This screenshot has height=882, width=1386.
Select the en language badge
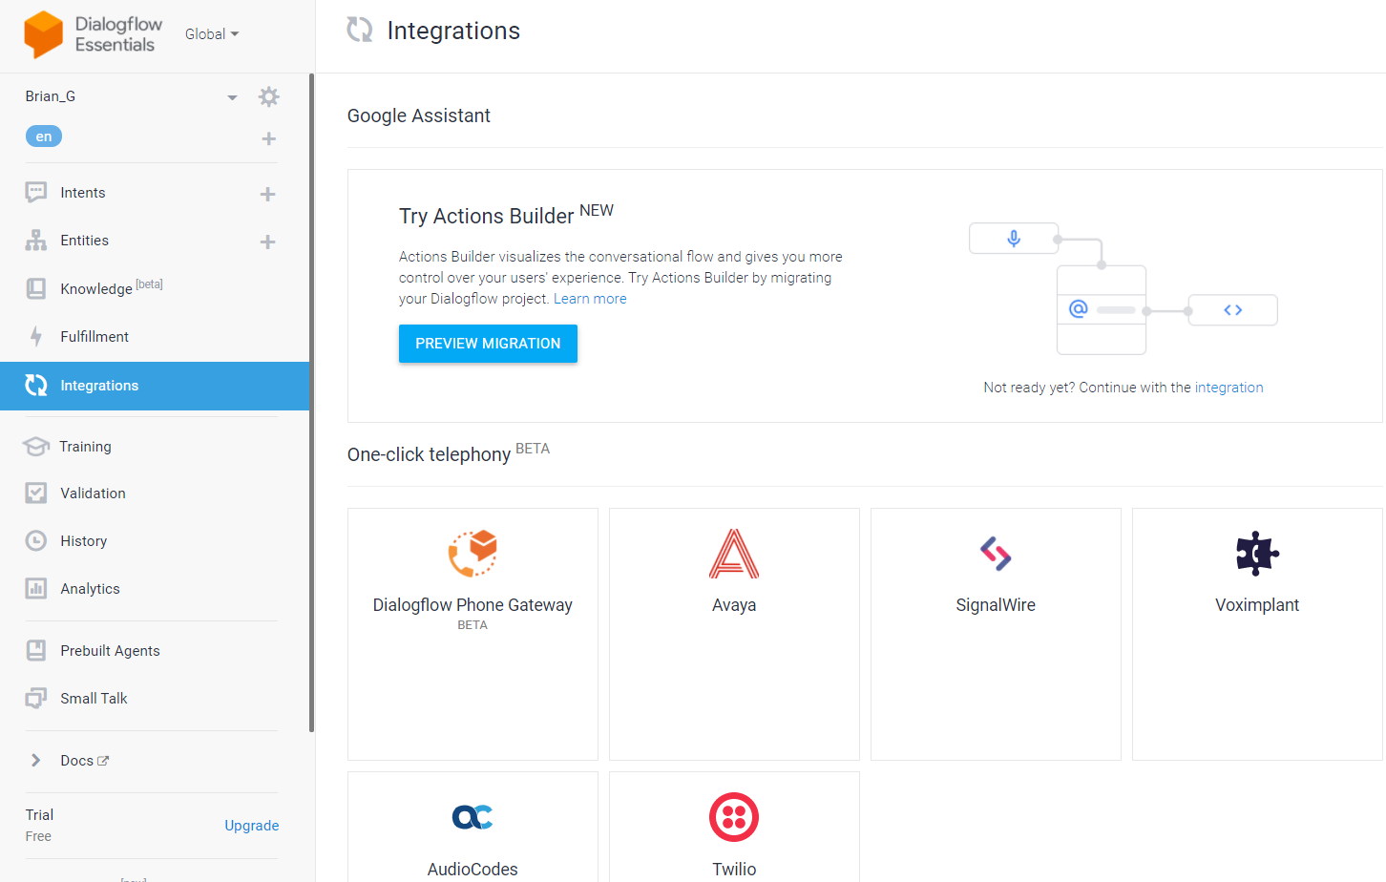click(x=44, y=136)
